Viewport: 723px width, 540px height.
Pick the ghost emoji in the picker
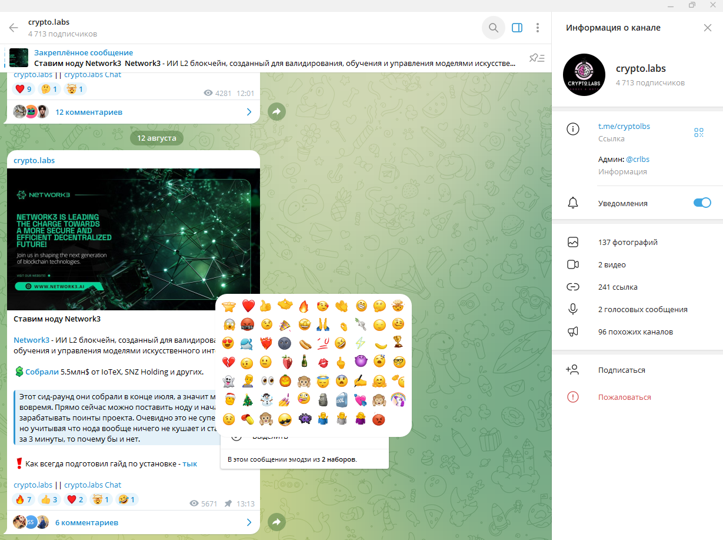[x=229, y=381]
